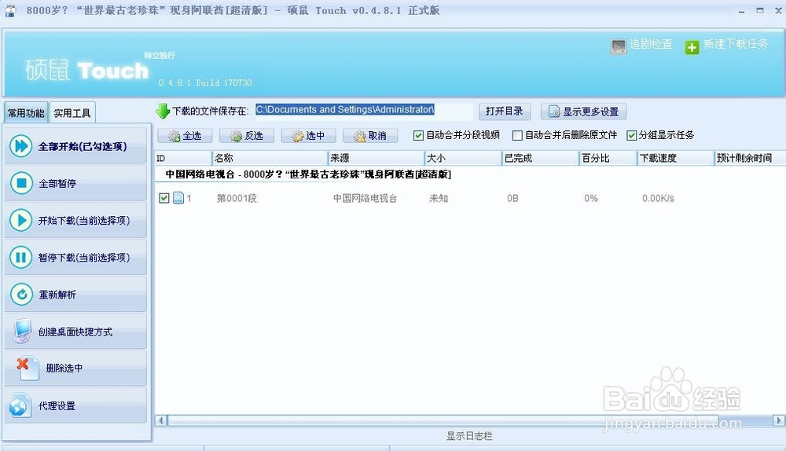The height and width of the screenshot is (451, 786).
Task: Click the 开始下载 play icon
Action: click(x=21, y=220)
